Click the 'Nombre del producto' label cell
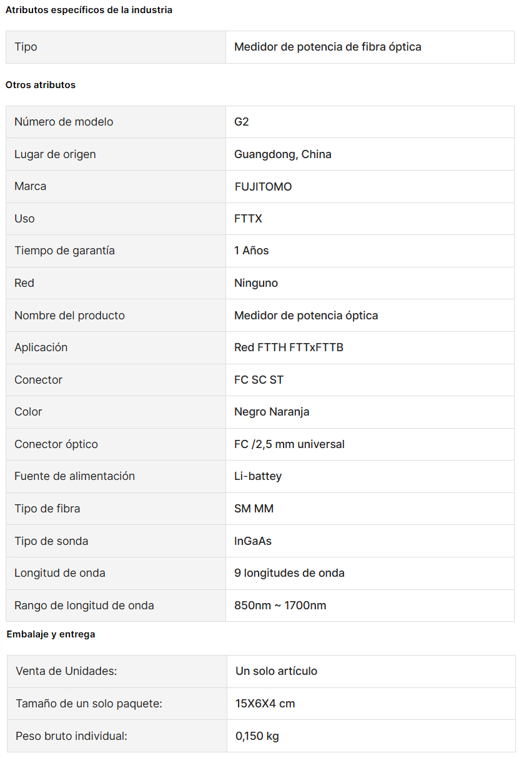 pos(116,316)
